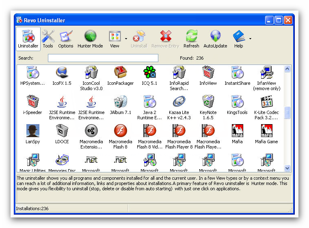The image size is (309, 228).
Task: Select IrfanView (remove only) entry
Action: click(x=267, y=78)
